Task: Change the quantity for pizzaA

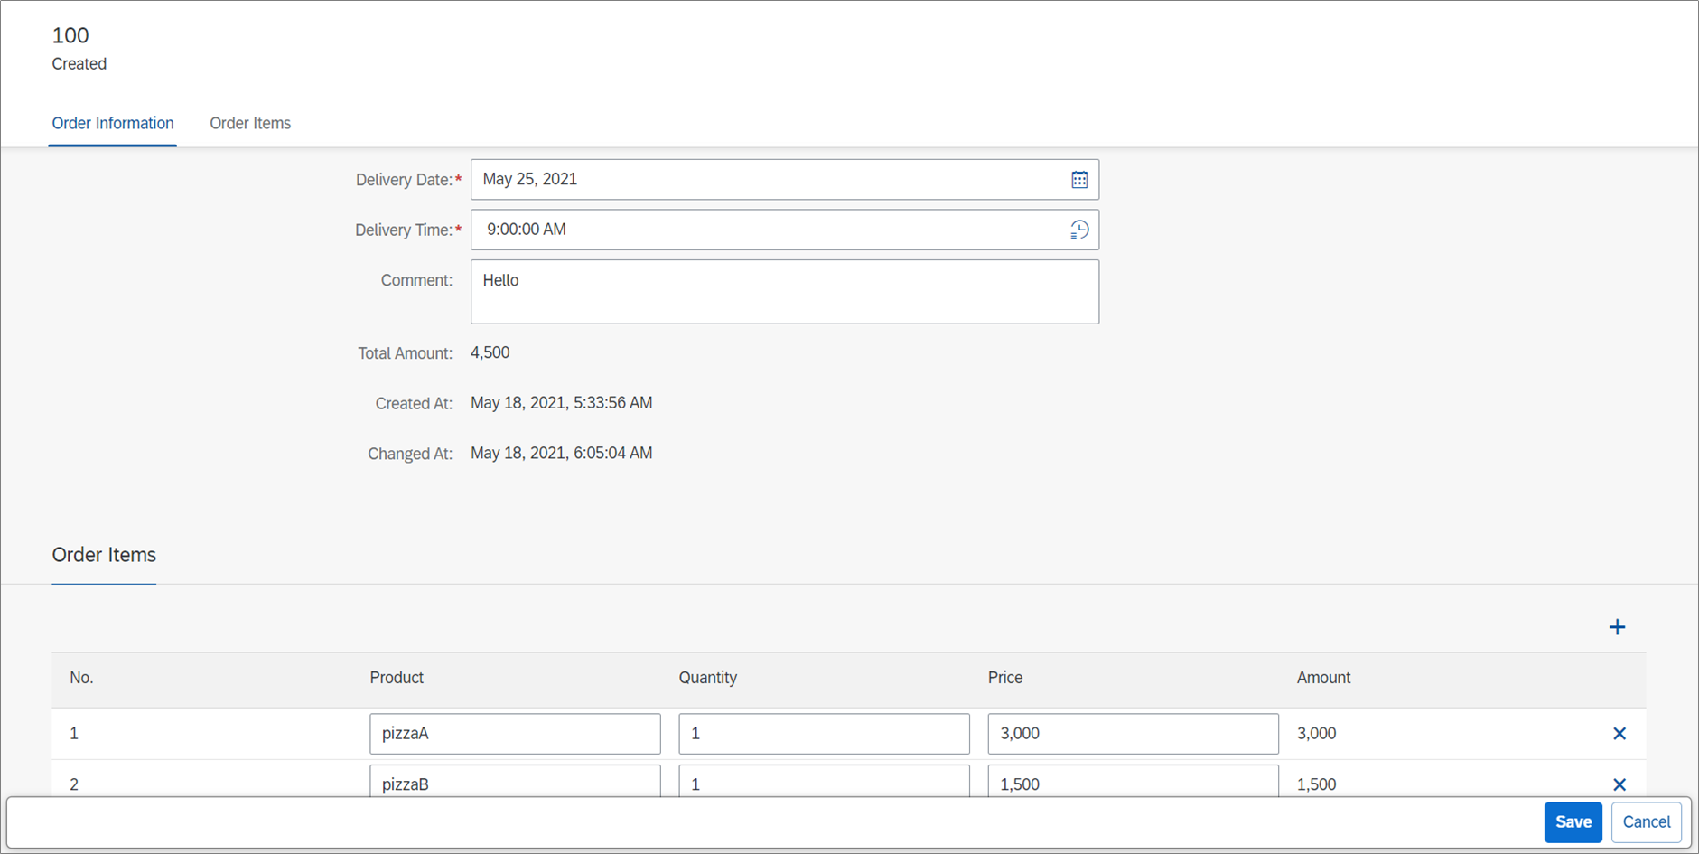Action: [824, 734]
